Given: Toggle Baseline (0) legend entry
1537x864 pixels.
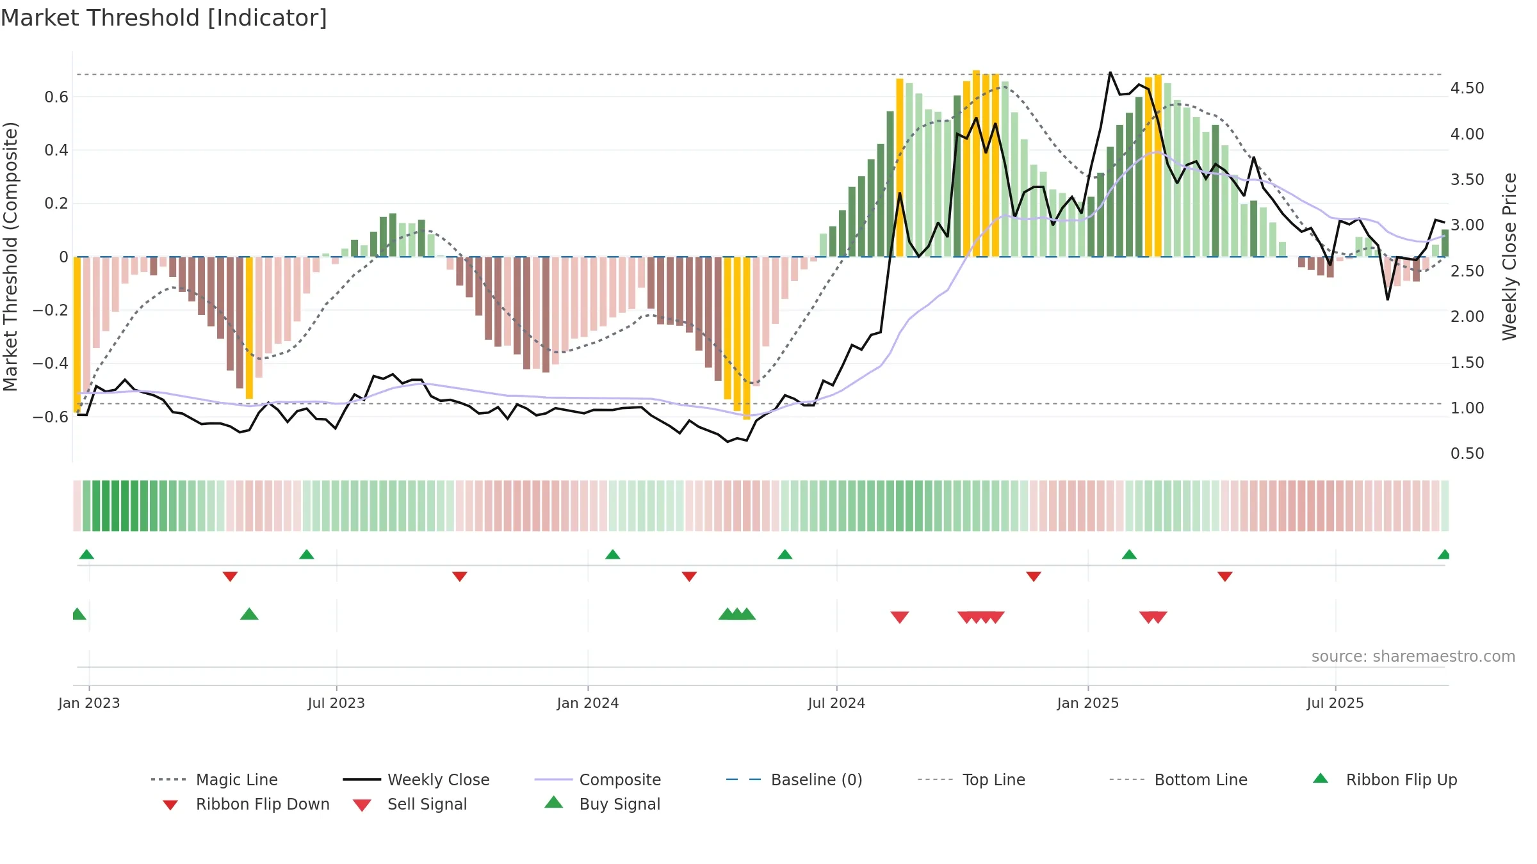Looking at the screenshot, I should click(x=794, y=780).
